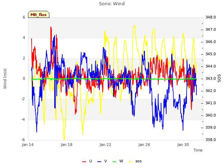Click the Jan 26 tick label

pos(144,145)
